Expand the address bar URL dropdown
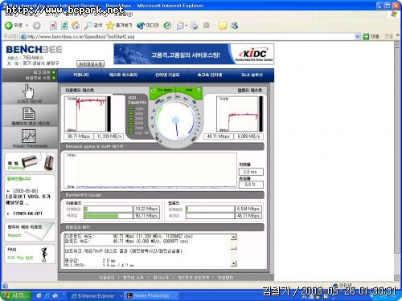402x301 pixels. click(357, 36)
